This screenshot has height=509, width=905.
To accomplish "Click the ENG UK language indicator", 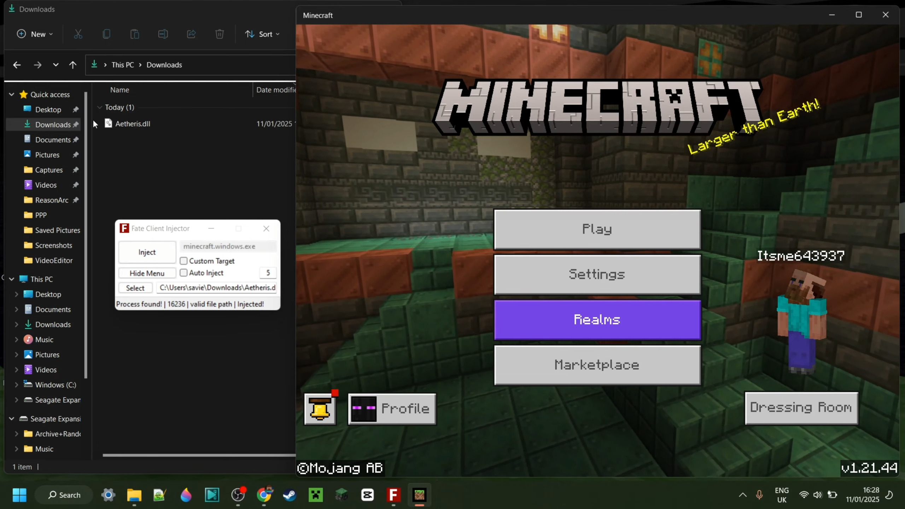I will coord(782,495).
